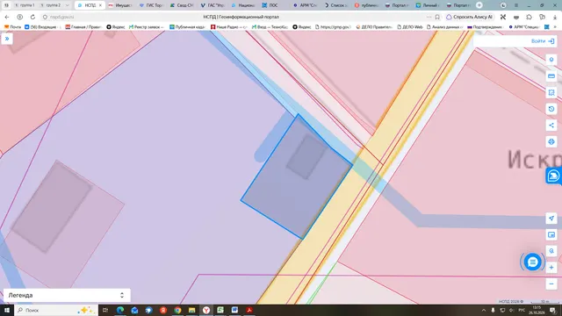Open a new browser tab

coord(479,5)
